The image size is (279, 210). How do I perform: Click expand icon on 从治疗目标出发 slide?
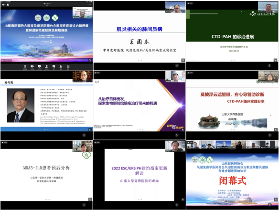click(183, 130)
